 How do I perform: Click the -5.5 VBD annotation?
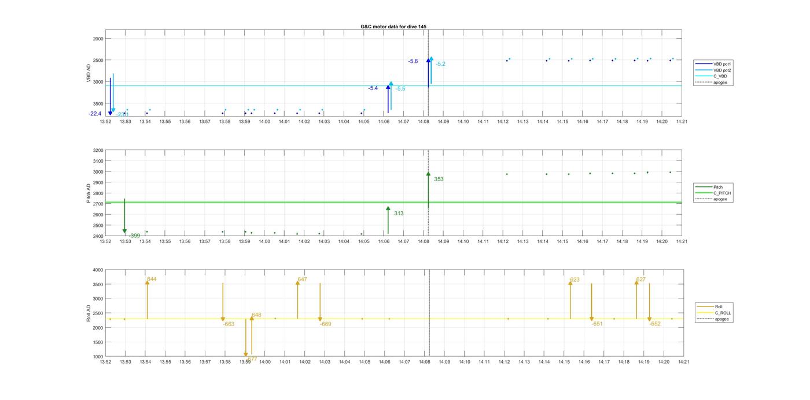point(400,89)
